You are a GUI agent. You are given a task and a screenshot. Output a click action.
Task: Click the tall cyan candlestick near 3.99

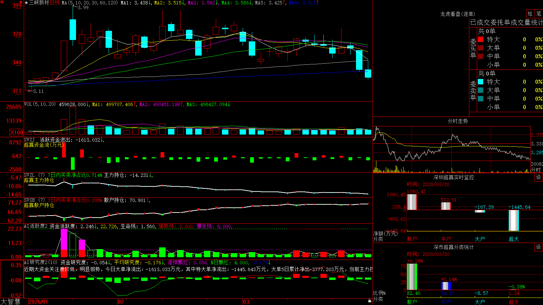click(73, 29)
